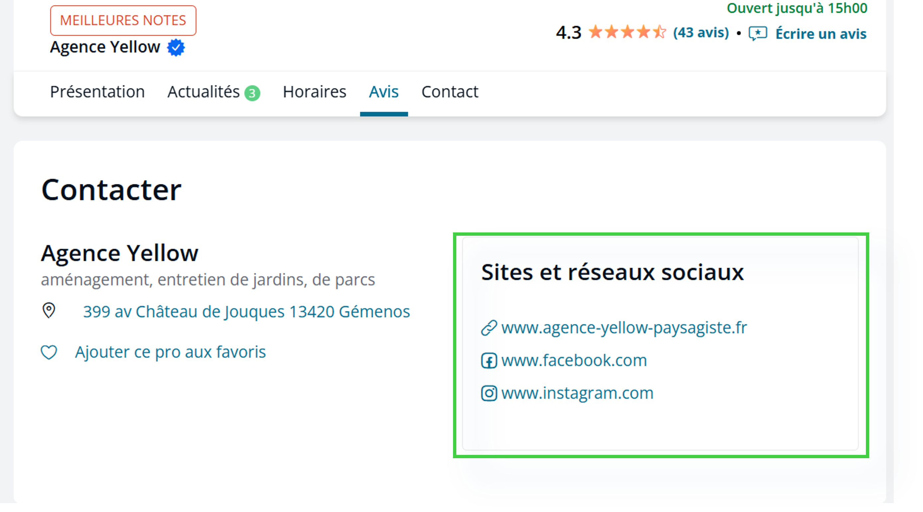The height and width of the screenshot is (512, 923).
Task: Click the Écrire un avis link
Action: (821, 34)
